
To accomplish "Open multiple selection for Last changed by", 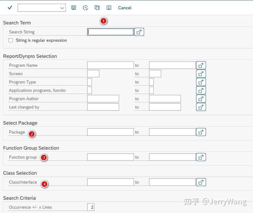I will pyautogui.click(x=201, y=107).
